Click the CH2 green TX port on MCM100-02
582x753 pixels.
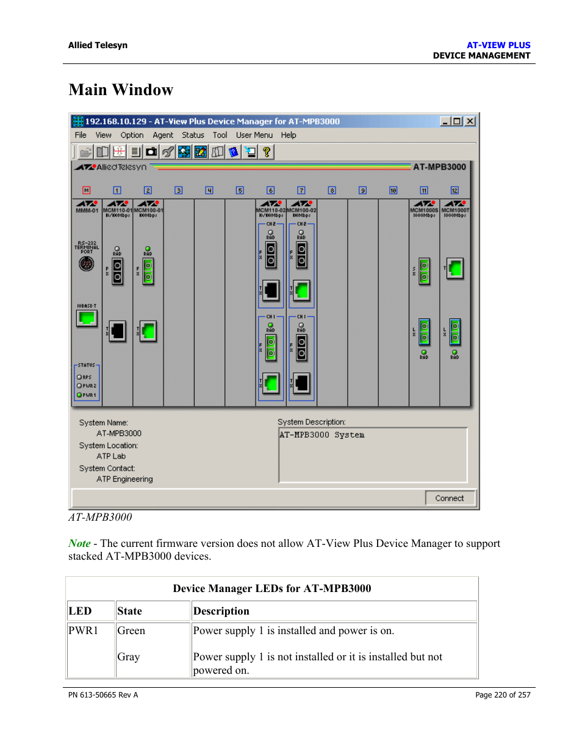pos(302,291)
